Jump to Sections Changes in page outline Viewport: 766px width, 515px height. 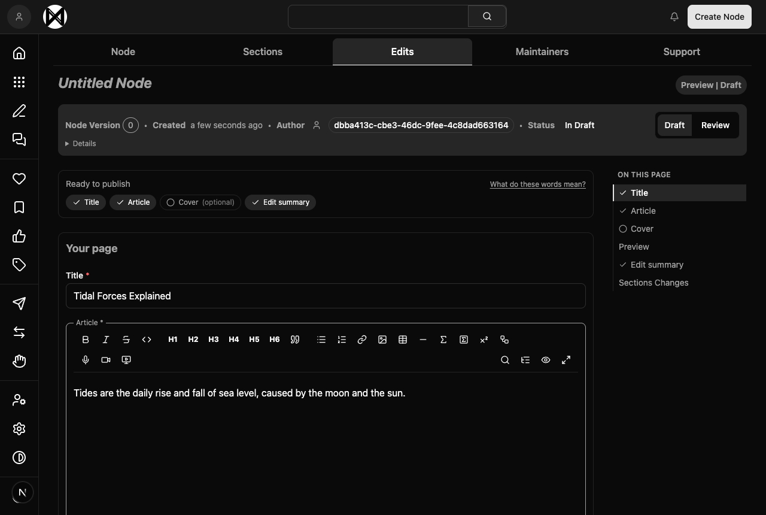(x=653, y=283)
